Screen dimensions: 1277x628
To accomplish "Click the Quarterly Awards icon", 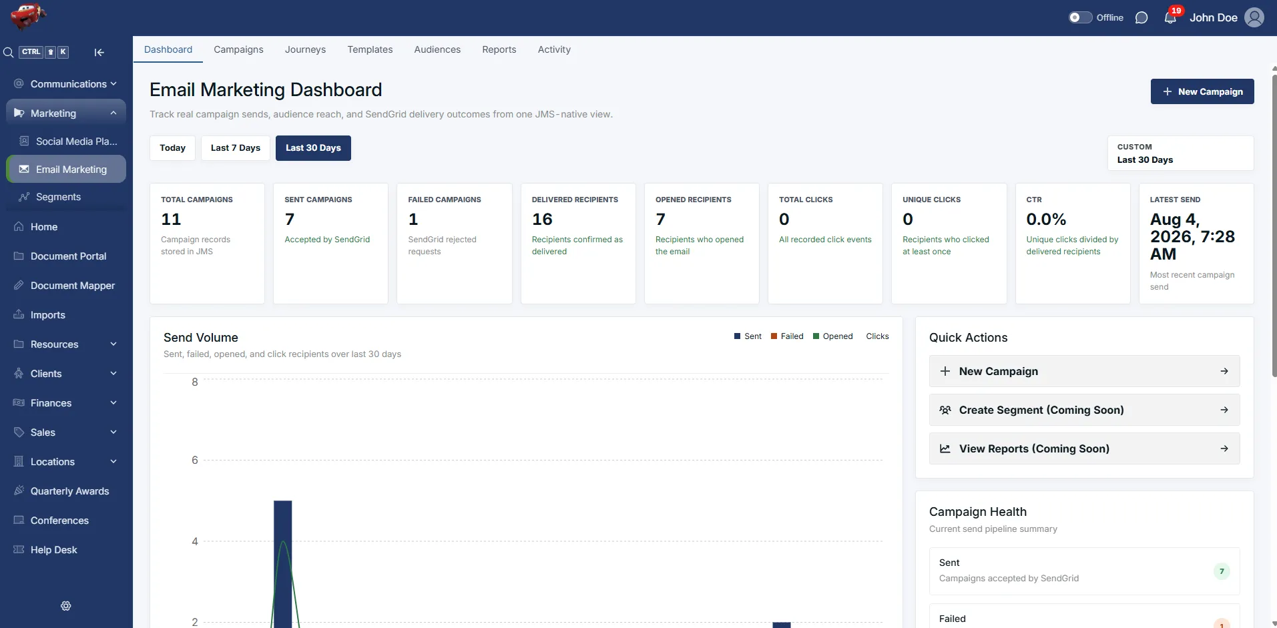I will click(19, 491).
